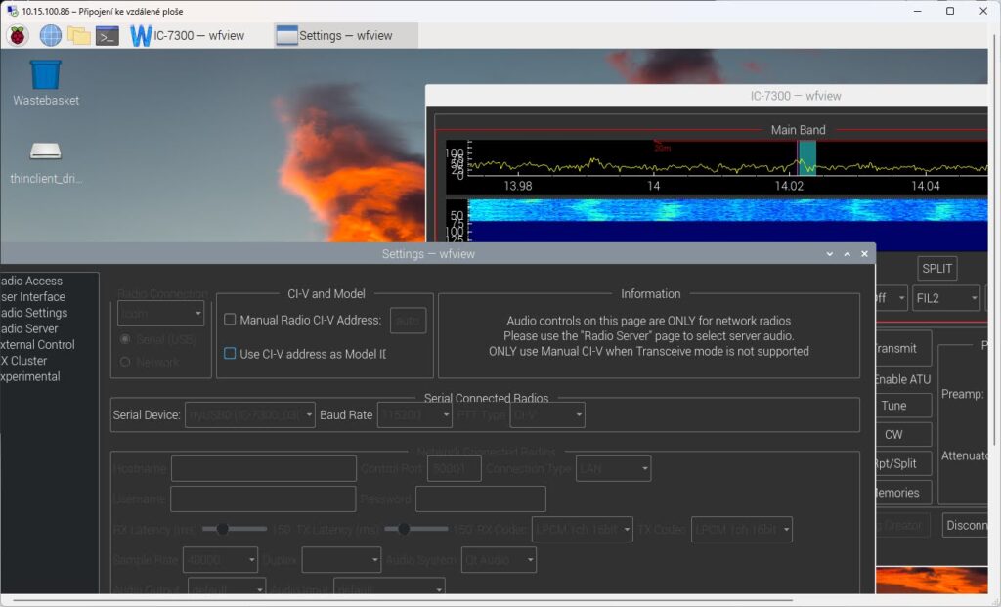Open the Serial Device dropdown
This screenshot has height=607, width=1001.
point(250,415)
